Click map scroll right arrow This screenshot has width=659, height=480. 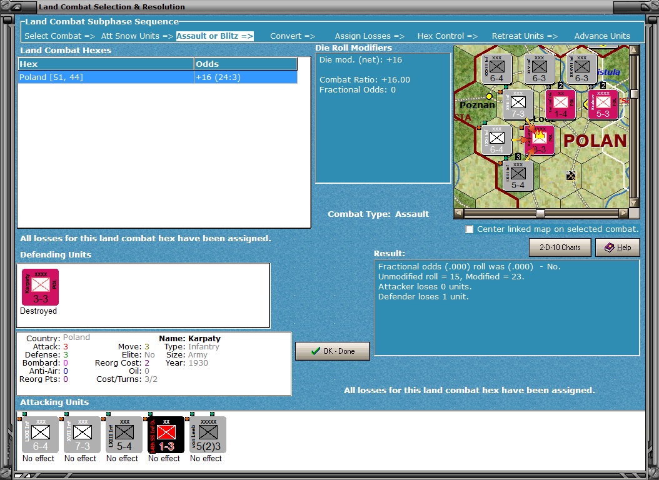click(624, 213)
